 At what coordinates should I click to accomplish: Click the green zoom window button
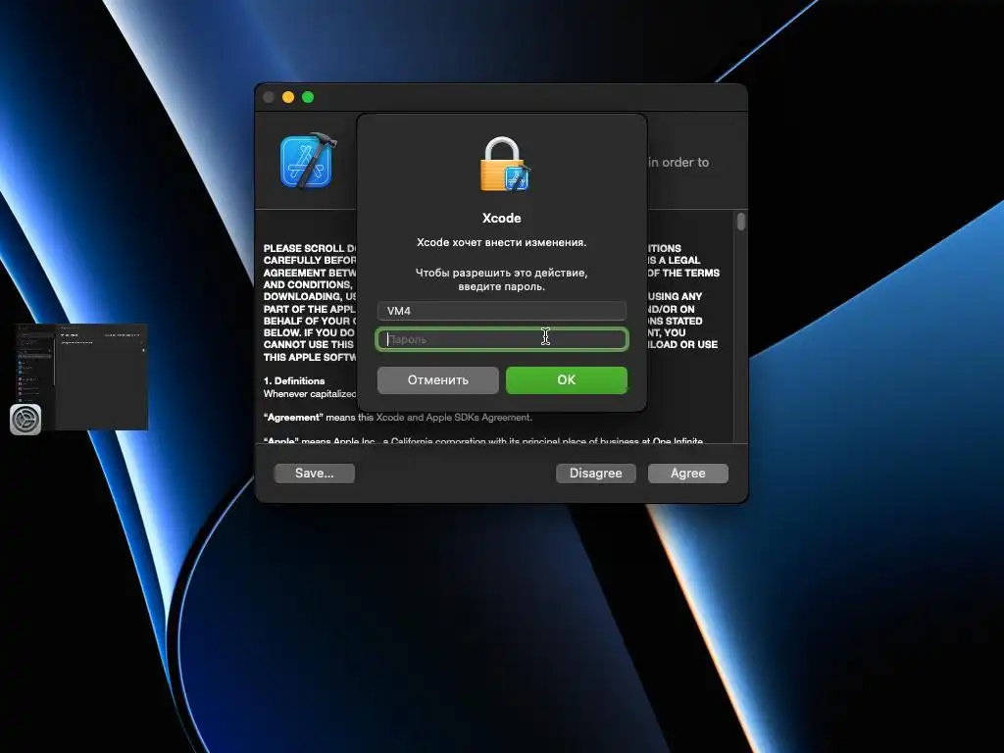pos(308,97)
